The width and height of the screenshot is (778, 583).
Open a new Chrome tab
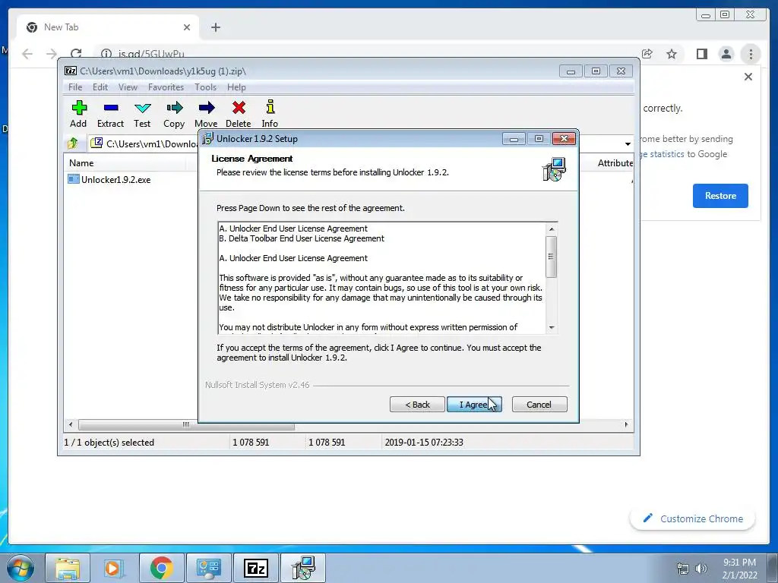pos(215,27)
